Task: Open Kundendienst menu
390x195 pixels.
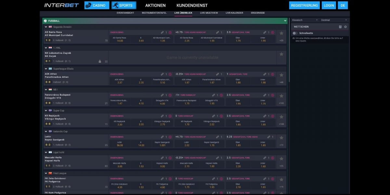Action: [x=192, y=6]
